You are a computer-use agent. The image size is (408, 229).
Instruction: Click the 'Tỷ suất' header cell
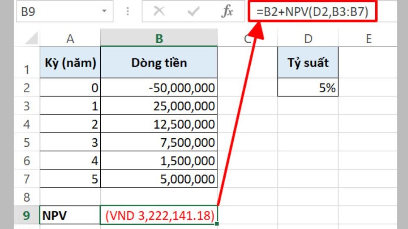click(308, 63)
